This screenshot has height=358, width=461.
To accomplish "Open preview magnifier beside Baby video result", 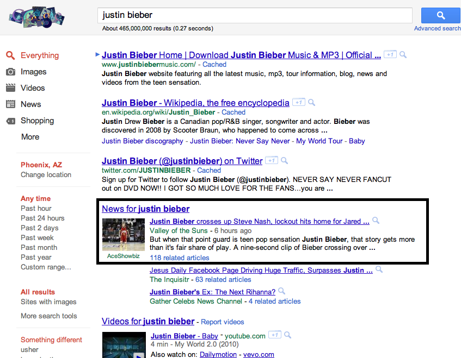I will click(288, 335).
